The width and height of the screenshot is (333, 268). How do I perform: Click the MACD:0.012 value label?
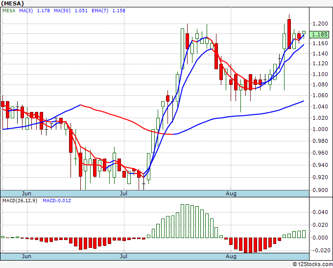tap(54, 200)
